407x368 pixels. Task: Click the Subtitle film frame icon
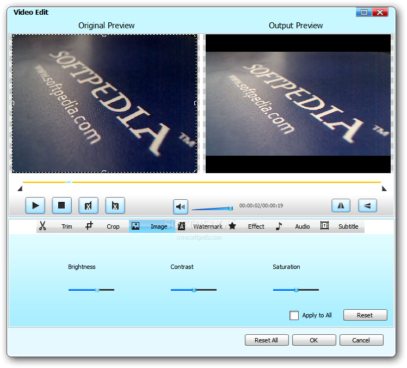(x=324, y=225)
